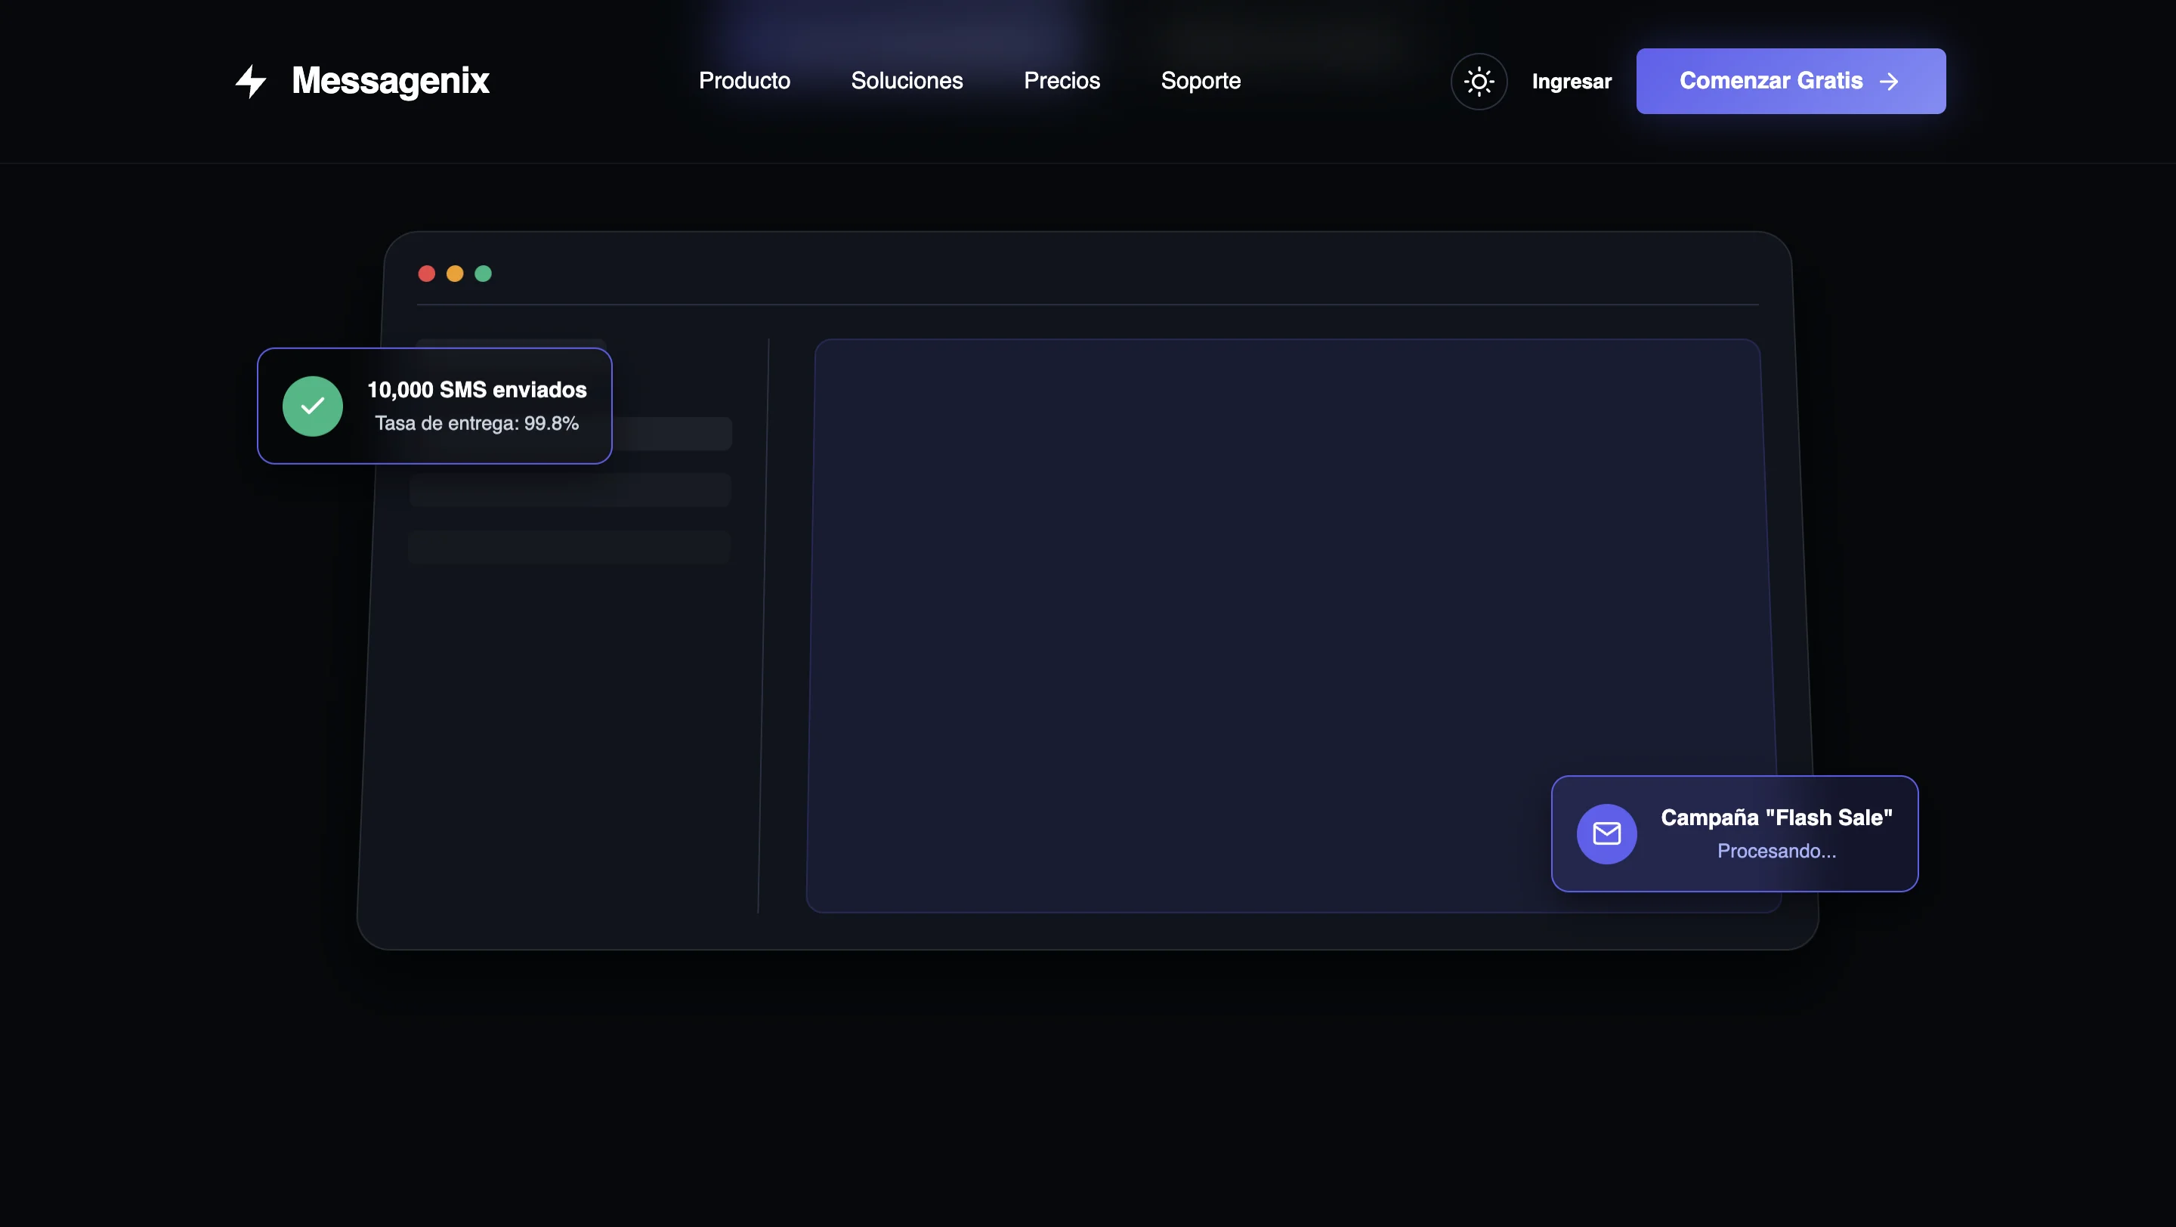Select the Messagenix wordmark in the header

391,81
